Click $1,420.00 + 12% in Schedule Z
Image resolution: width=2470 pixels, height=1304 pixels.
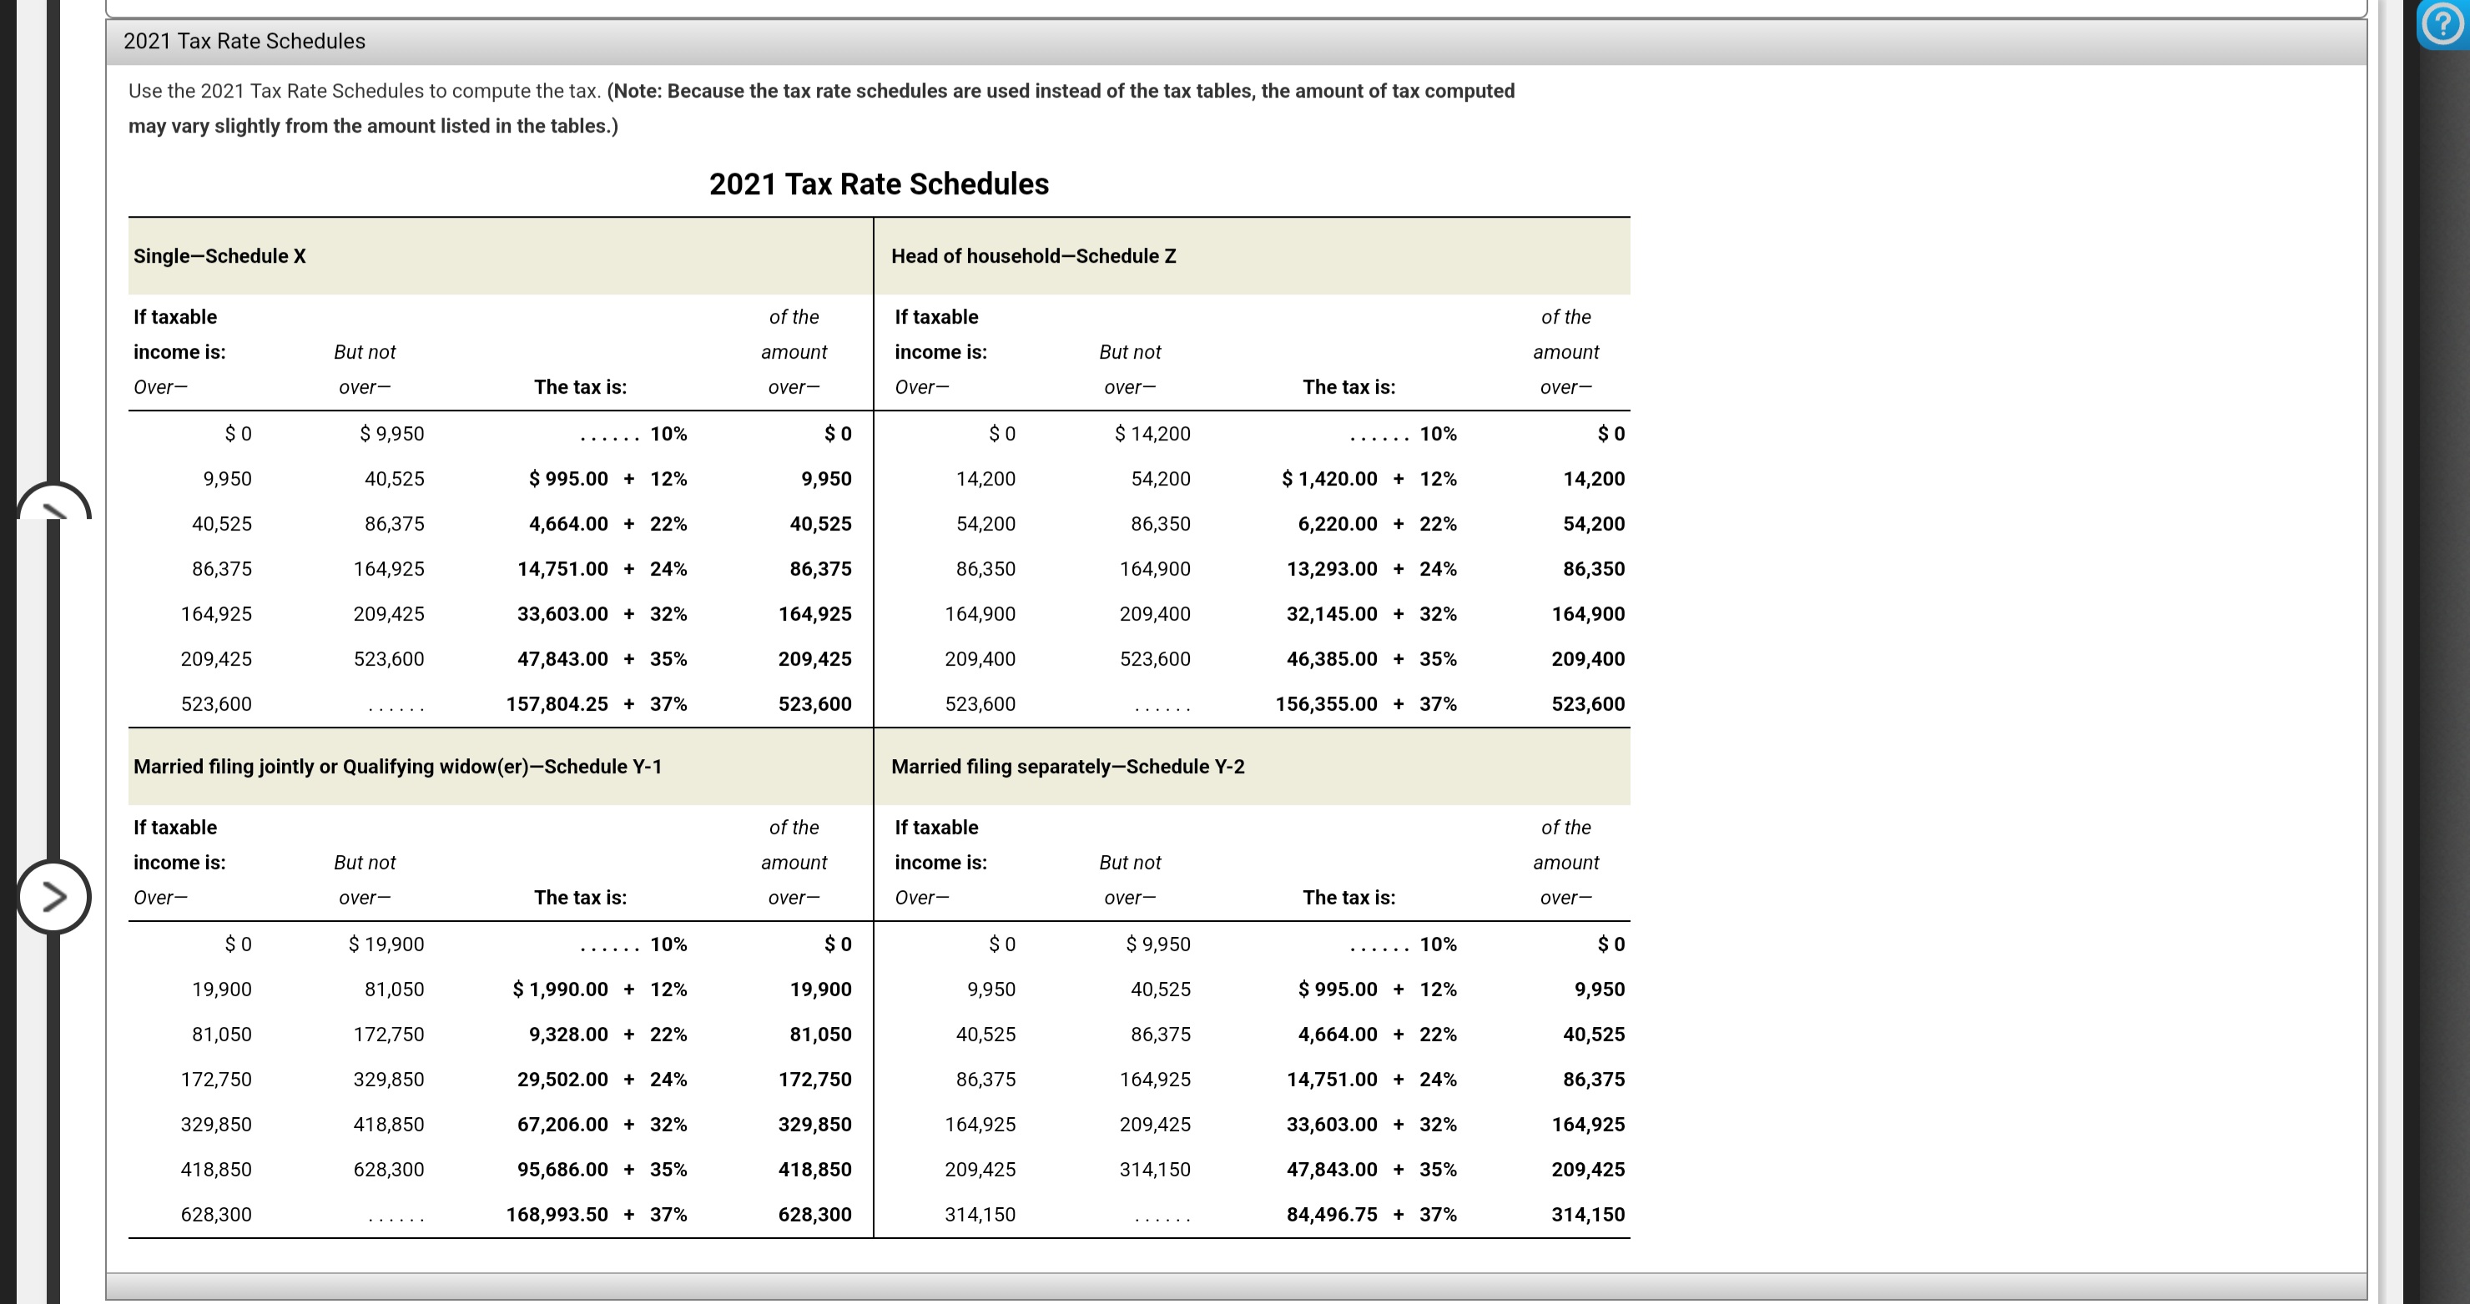pyautogui.click(x=1369, y=478)
